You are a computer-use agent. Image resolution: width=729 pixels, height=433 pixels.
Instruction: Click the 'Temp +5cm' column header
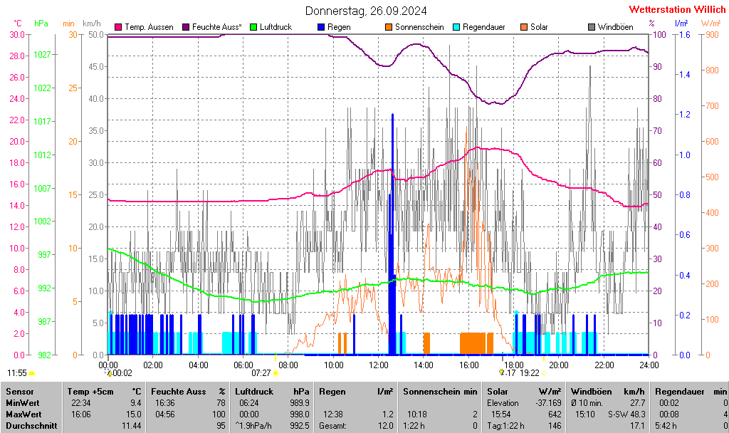pos(90,392)
